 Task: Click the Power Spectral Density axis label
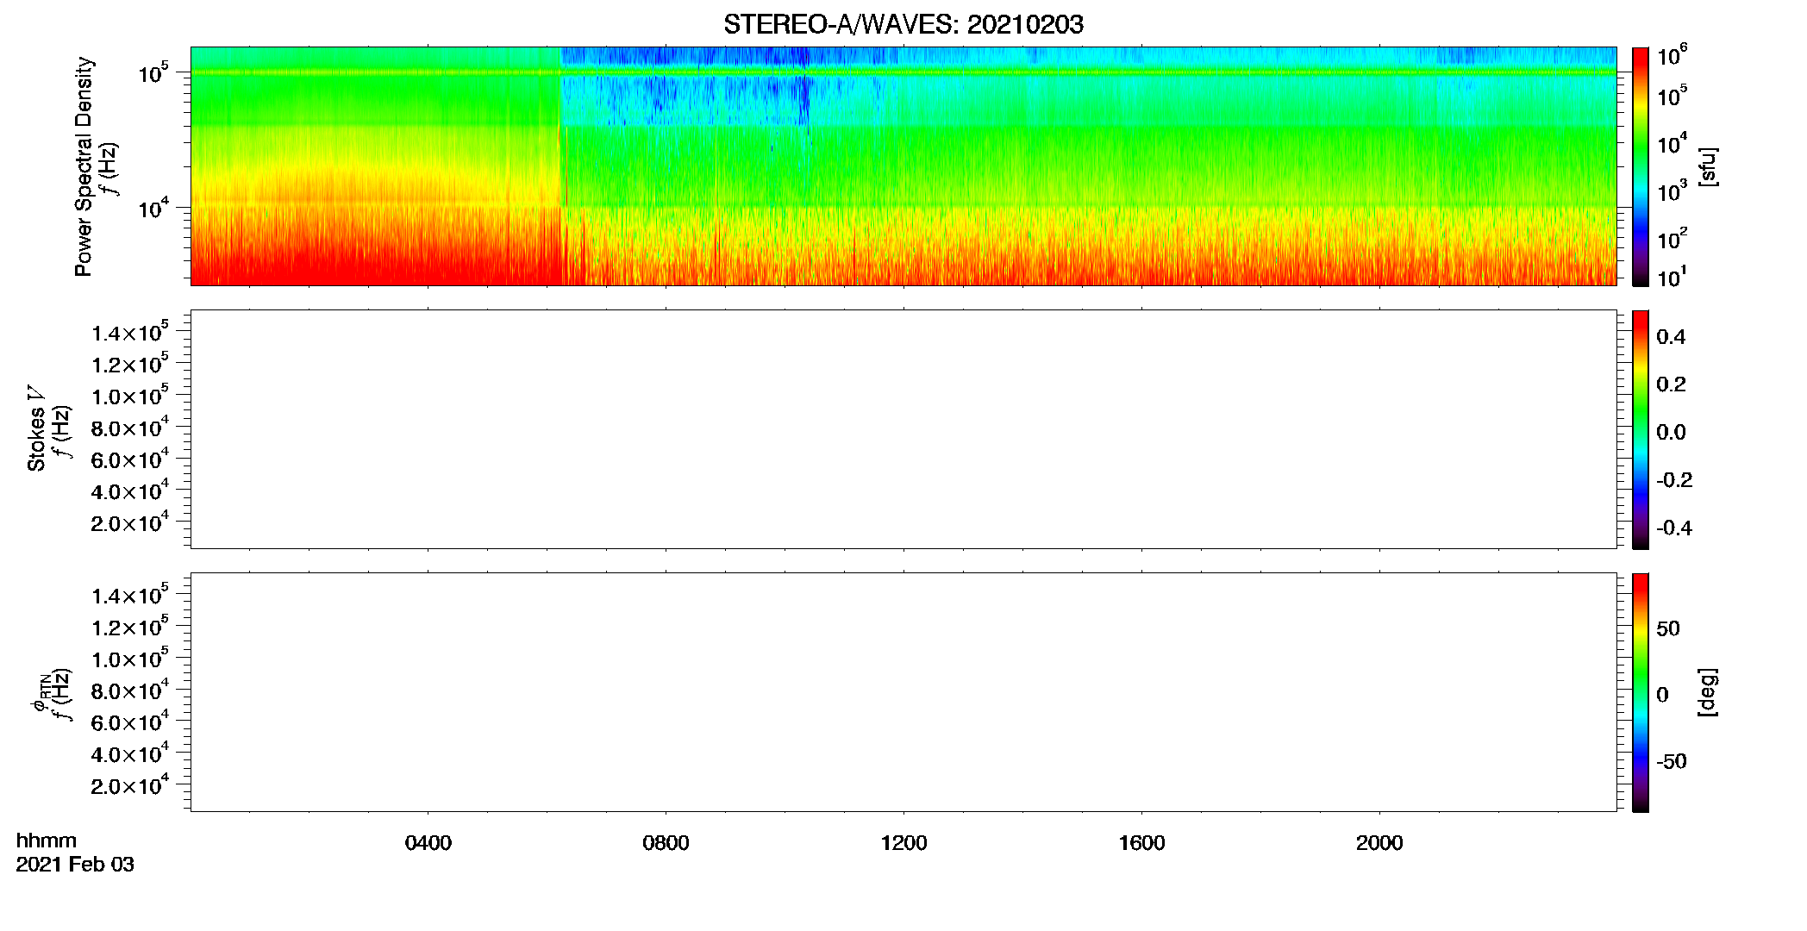(x=84, y=166)
